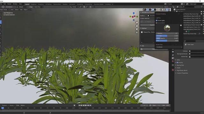Open the Scene properties tab icon
The height and width of the screenshot is (114, 204).
173,58
